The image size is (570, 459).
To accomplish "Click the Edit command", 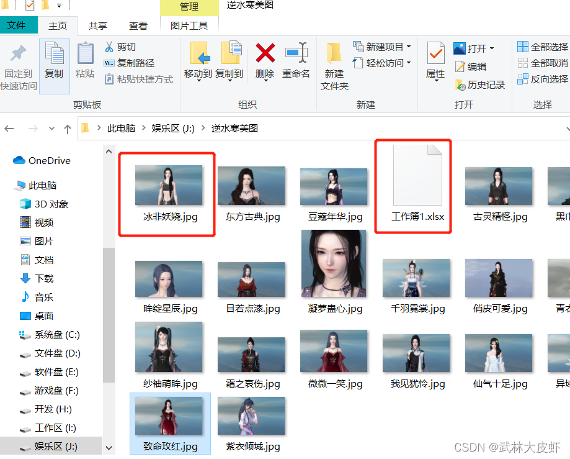I will tap(471, 66).
